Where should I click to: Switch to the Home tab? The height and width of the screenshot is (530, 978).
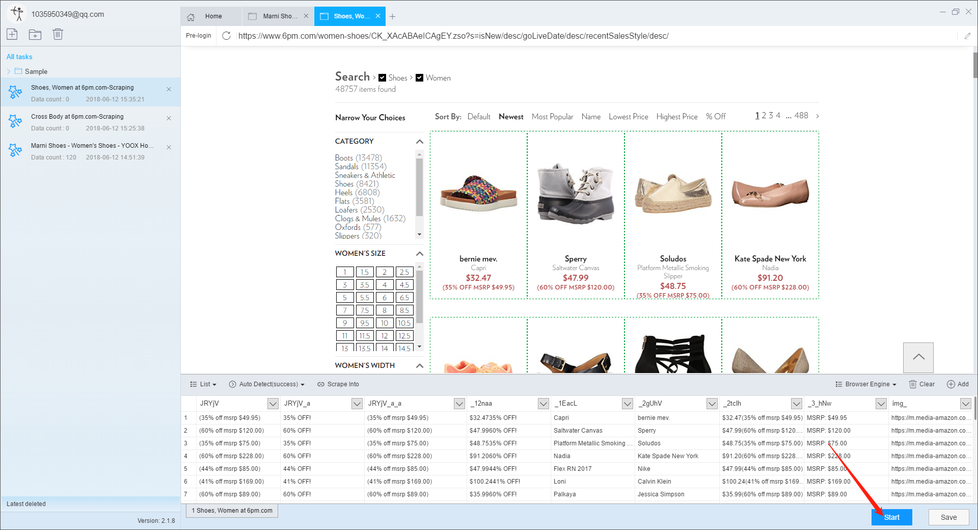(x=211, y=16)
